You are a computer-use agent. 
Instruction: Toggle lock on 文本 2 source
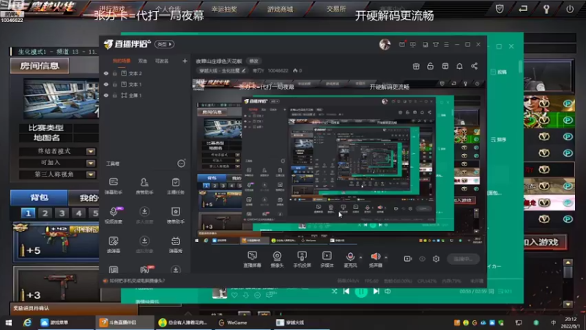[x=115, y=73]
